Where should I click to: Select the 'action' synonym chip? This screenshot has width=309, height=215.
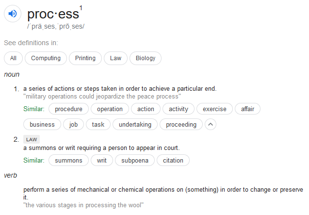coord(146,109)
